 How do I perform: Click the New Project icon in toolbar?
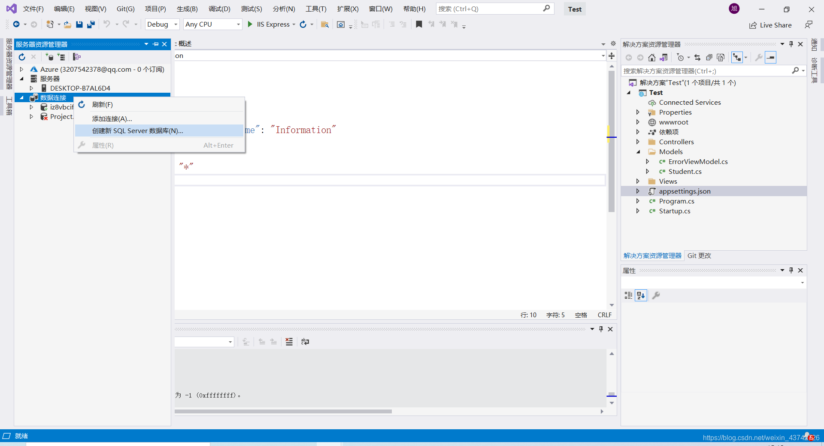point(50,24)
